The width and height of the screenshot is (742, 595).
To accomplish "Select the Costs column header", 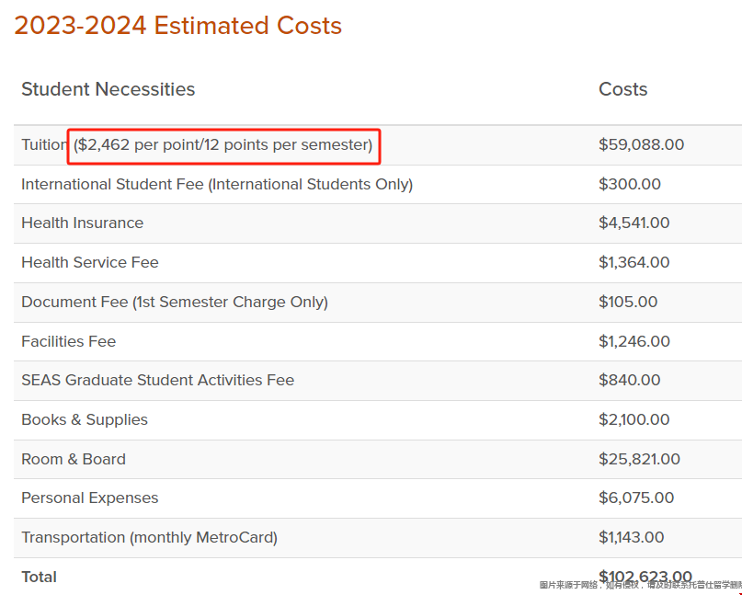I will tap(622, 89).
